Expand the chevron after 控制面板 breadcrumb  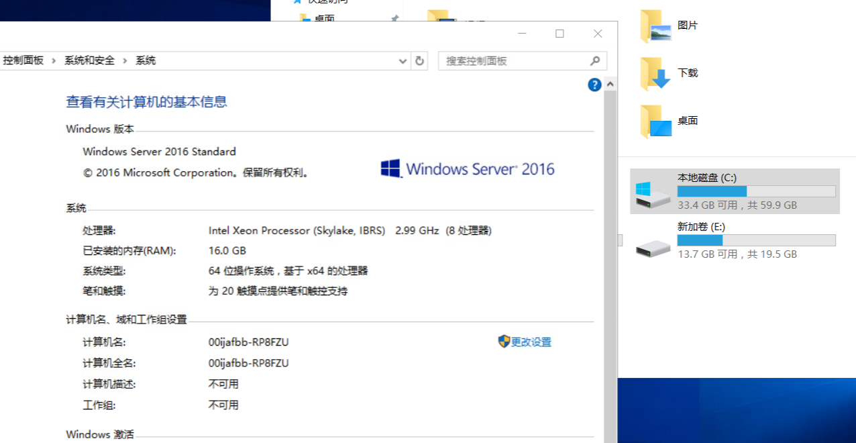point(54,60)
